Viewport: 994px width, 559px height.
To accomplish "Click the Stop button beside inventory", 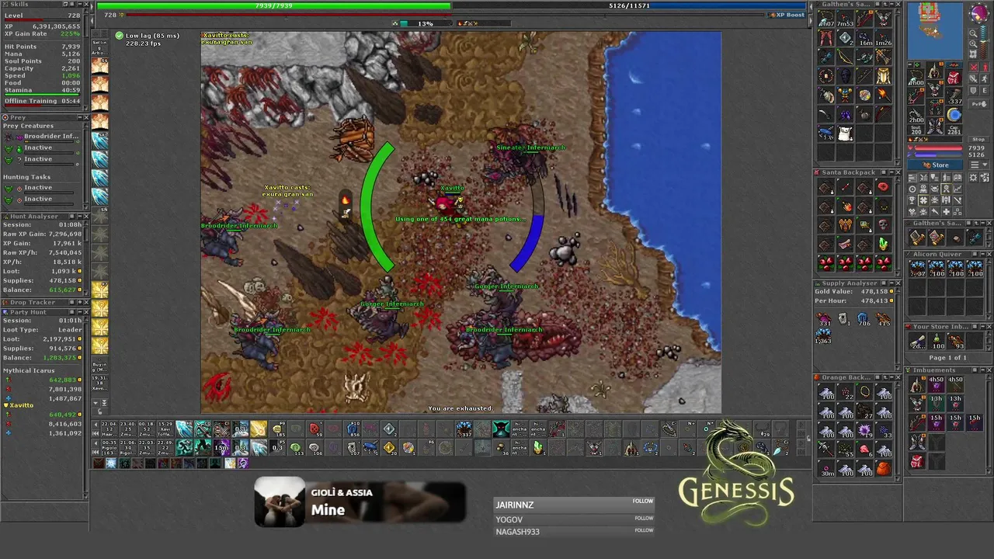I will point(980,139).
